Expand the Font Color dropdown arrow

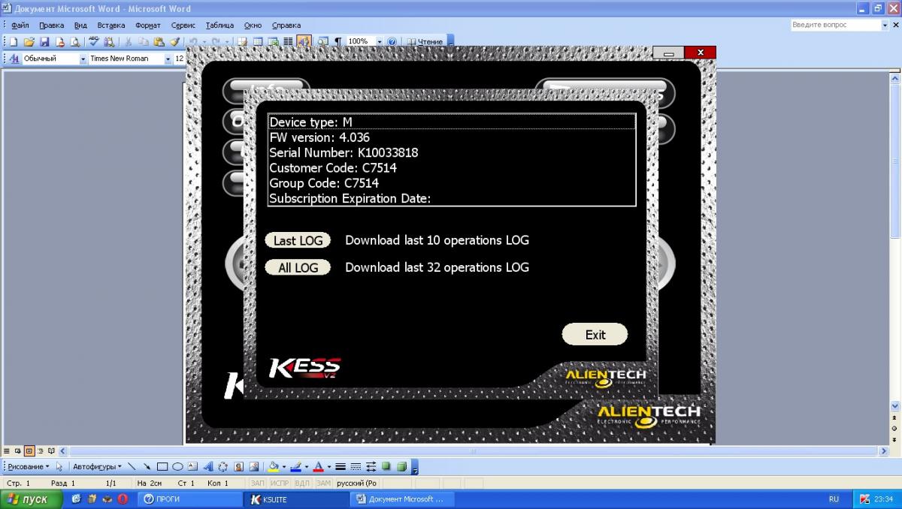tap(328, 467)
